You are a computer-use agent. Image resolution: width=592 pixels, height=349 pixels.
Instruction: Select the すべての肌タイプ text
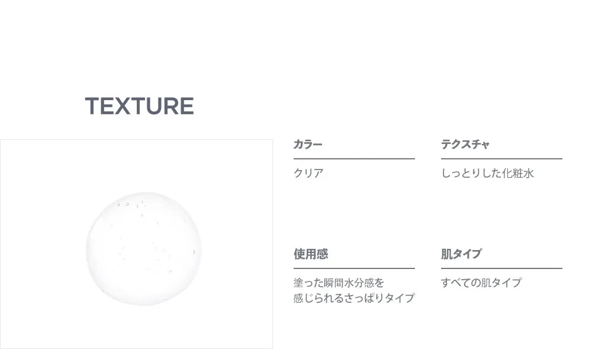click(481, 283)
